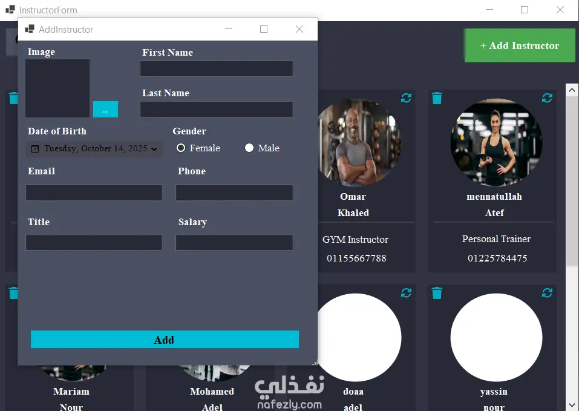Delete the yassin nour instructor card

(x=437, y=293)
